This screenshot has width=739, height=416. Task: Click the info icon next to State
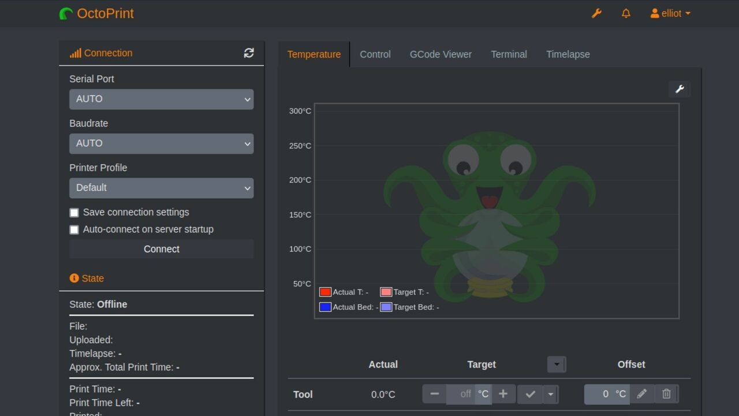pos(73,278)
